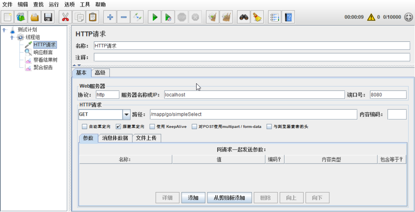The width and height of the screenshot is (415, 212).
Task: Collapse the 测试计划 tree node
Action: click(x=4, y=30)
